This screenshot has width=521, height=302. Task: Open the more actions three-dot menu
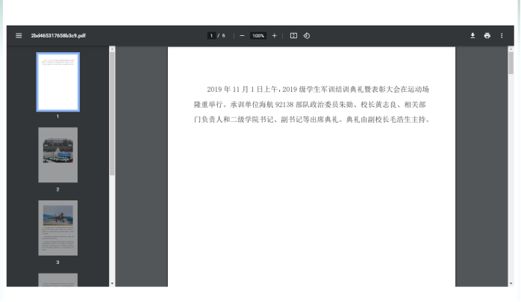[502, 36]
